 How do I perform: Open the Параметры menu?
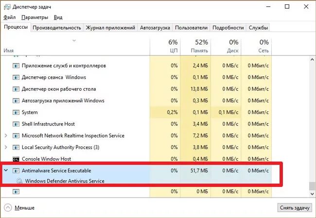(35, 18)
